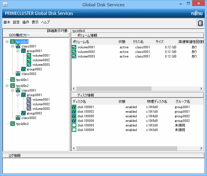Screen dimensions: 207x176
Task: Collapse class0001 under tpcld0n2
Action: click(12, 90)
